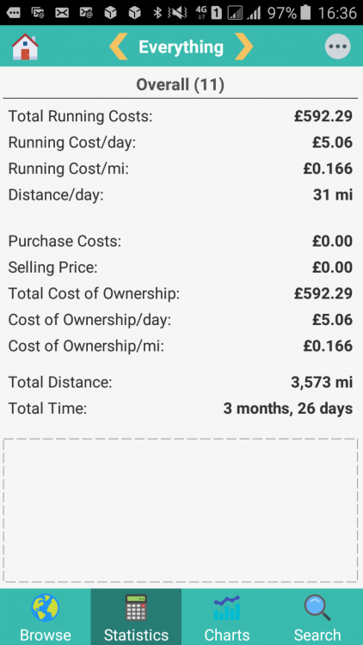Select the Total Running Costs row
Viewport: 363px width, 645px height.
click(x=181, y=116)
